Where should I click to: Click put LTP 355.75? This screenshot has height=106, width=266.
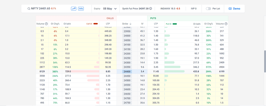156,103
